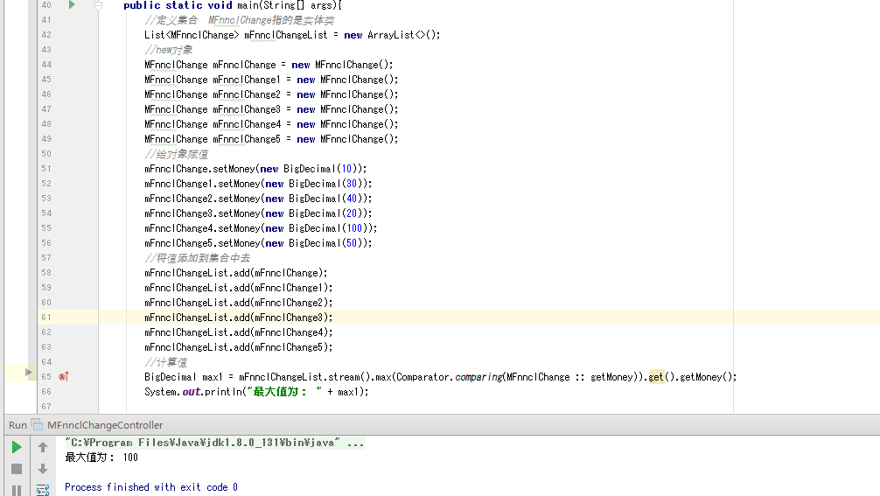Viewport: 880px width, 496px height.
Task: Click the highlighted 'get' call on line 65
Action: [656, 377]
